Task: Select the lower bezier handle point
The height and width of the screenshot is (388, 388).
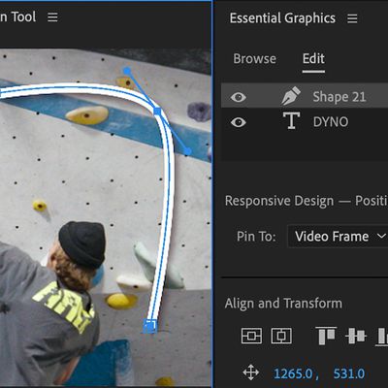Action: (187, 151)
